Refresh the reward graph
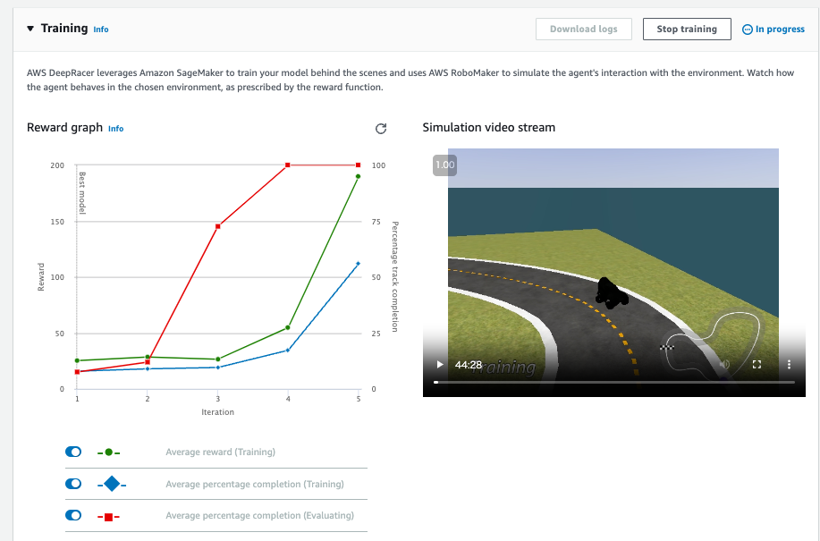The image size is (820, 541). click(x=380, y=129)
